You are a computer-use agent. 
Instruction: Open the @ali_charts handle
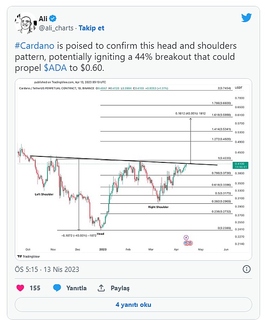coord(56,28)
